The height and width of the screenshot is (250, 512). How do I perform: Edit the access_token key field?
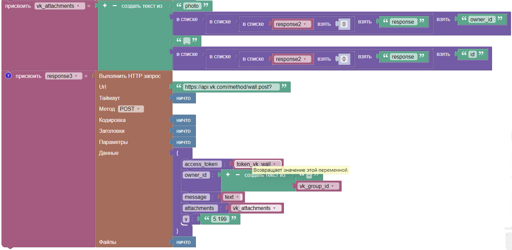(x=202, y=164)
